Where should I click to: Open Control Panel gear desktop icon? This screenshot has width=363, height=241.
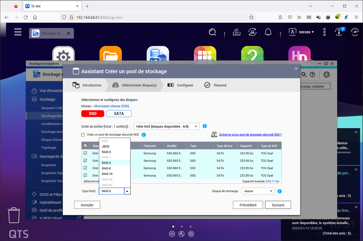[64, 54]
